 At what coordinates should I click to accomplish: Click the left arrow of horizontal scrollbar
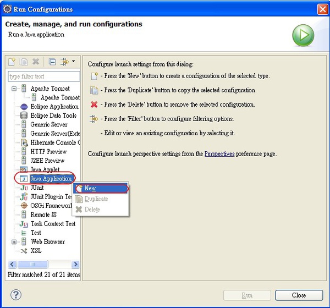[x=12, y=264]
